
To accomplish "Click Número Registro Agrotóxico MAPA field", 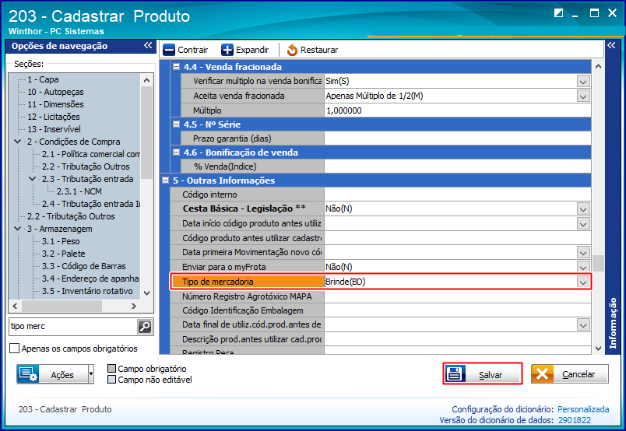I will [x=458, y=296].
